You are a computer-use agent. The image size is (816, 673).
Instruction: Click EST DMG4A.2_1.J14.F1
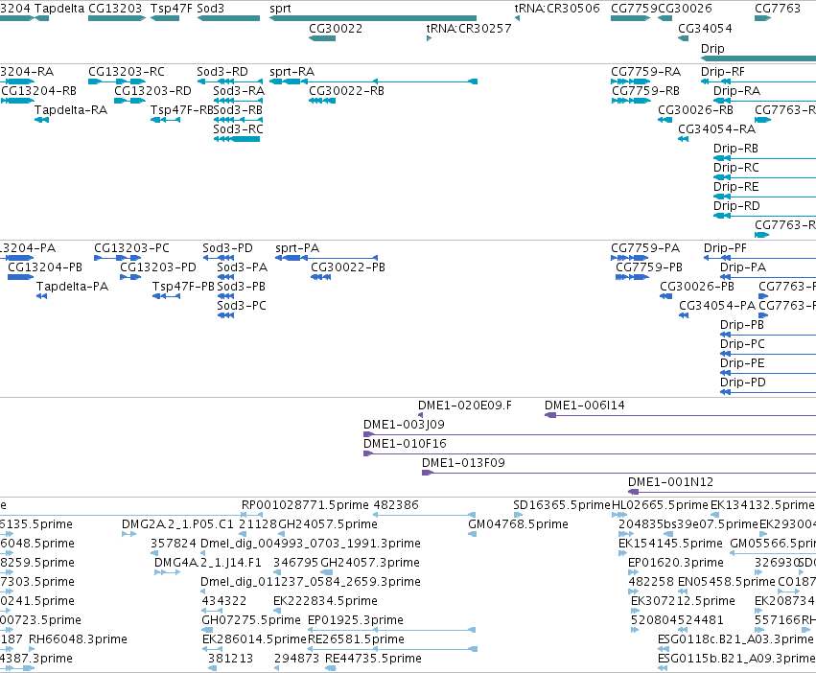click(167, 572)
